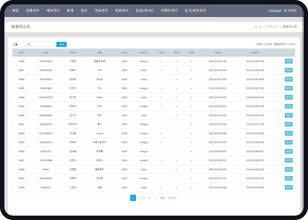The height and width of the screenshot is (220, 308).
Task: Open the 세팅 menu
Action: pos(15,11)
